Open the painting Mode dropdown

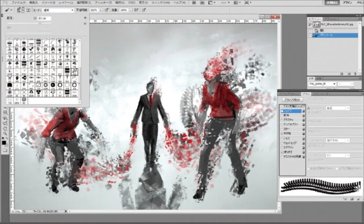click(x=58, y=10)
